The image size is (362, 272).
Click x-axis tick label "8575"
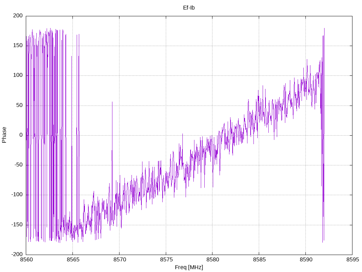[x=166, y=260]
